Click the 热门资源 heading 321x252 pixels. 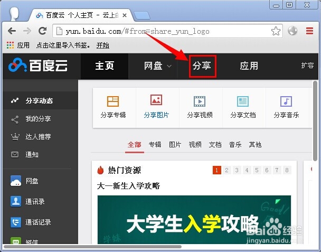click(x=124, y=170)
